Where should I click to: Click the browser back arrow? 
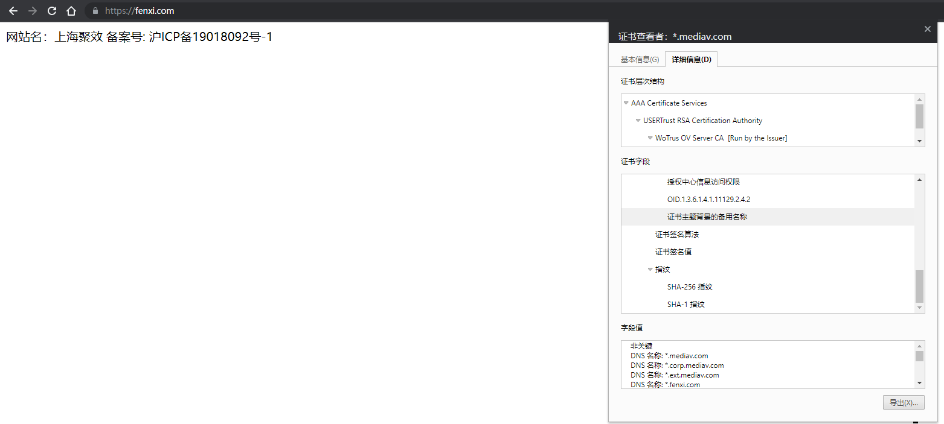(13, 10)
